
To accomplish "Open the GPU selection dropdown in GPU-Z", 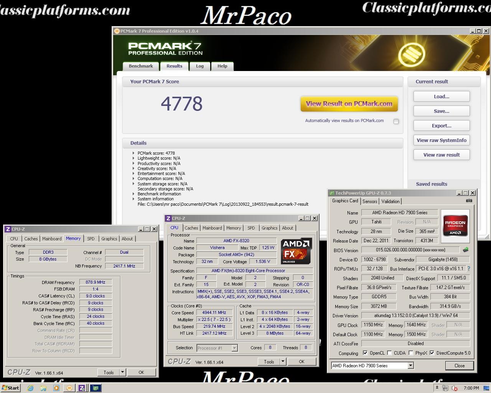I will (x=410, y=365).
